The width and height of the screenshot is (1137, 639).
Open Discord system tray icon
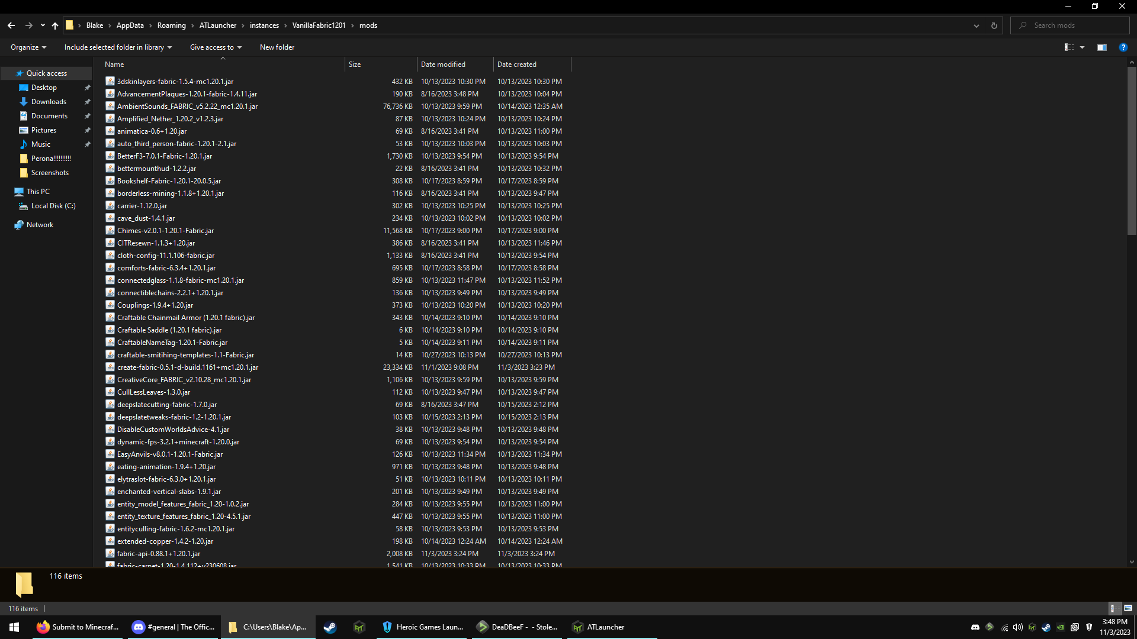pos(975,627)
